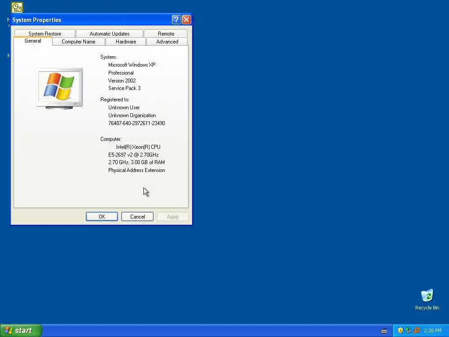The width and height of the screenshot is (449, 337).
Task: Click the OK button
Action: click(x=102, y=217)
